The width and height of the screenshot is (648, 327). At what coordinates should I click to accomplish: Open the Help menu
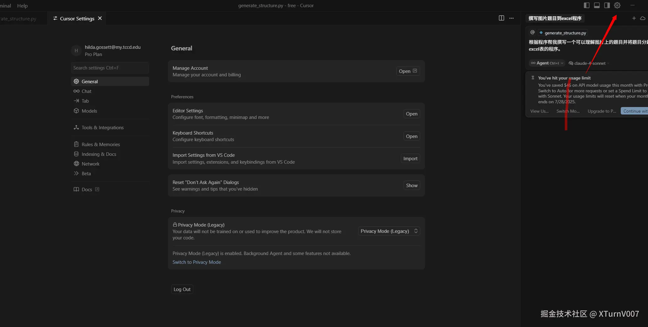tap(22, 6)
